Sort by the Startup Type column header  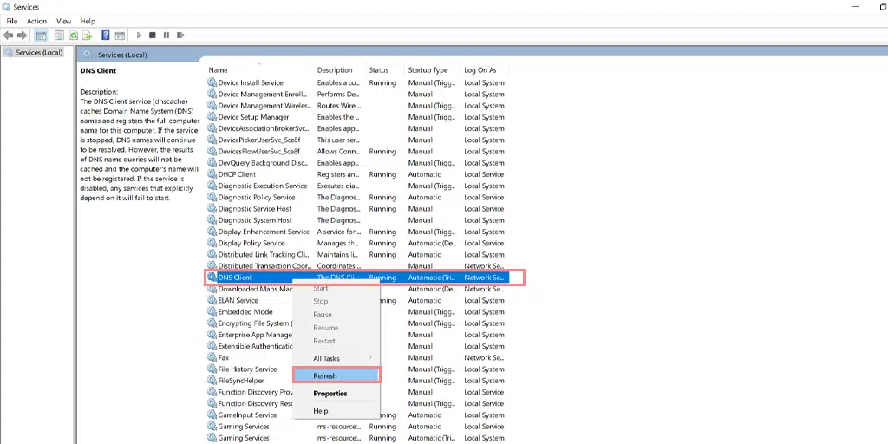tap(433, 70)
